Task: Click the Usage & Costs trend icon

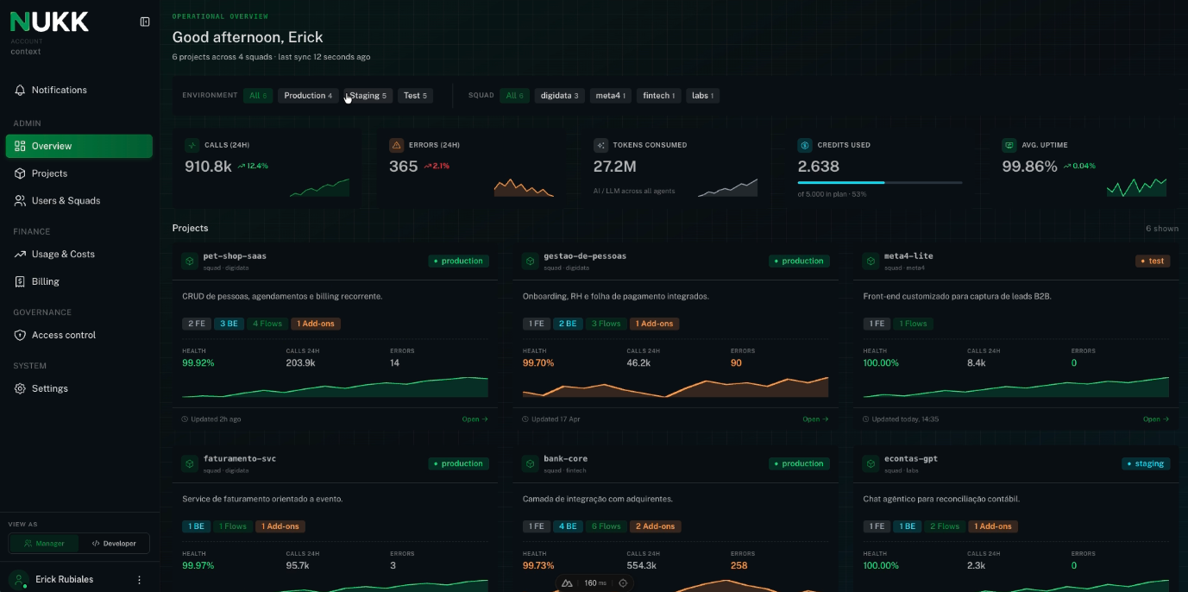Action: click(20, 254)
